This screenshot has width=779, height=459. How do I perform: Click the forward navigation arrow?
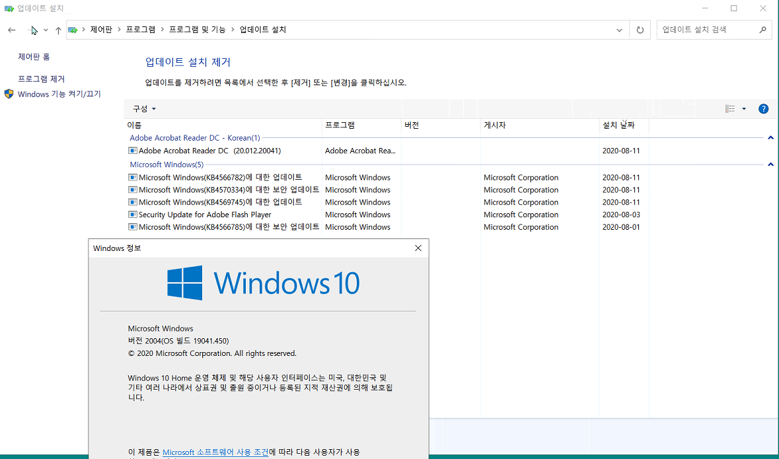click(x=32, y=30)
